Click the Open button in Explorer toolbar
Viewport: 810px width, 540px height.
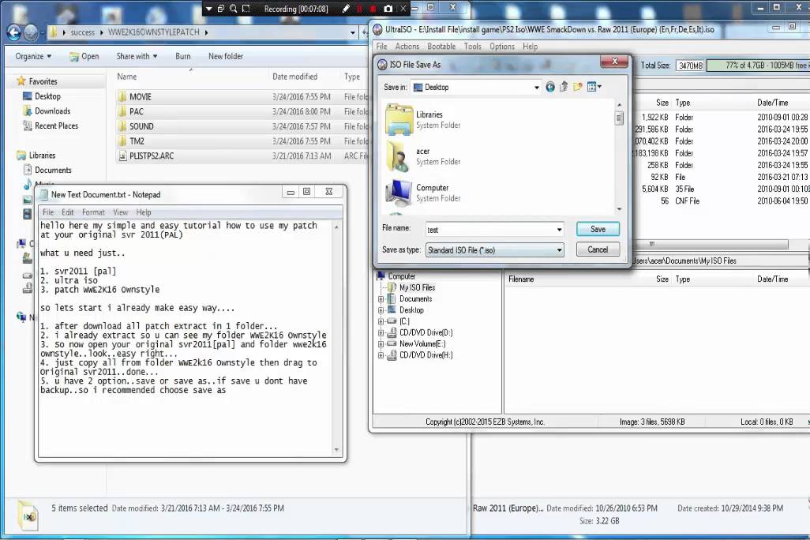[84, 56]
